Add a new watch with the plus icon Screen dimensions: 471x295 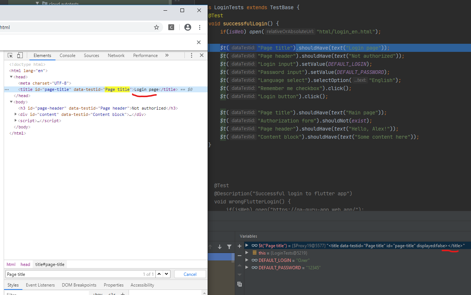coord(240,246)
